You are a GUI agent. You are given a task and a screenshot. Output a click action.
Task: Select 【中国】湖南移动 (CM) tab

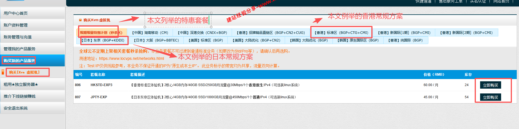coord(150,33)
